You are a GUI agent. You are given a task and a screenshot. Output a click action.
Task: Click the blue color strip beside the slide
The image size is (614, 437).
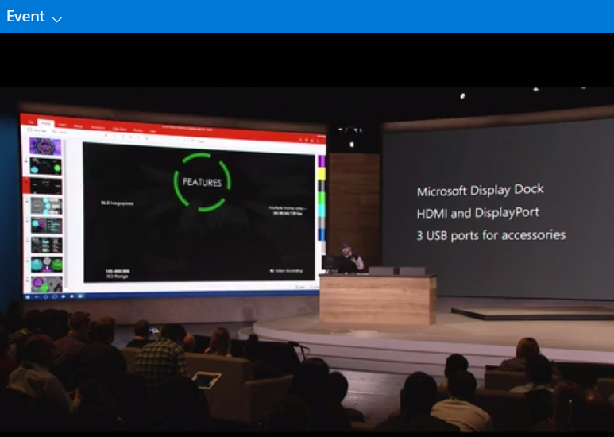[x=322, y=234]
